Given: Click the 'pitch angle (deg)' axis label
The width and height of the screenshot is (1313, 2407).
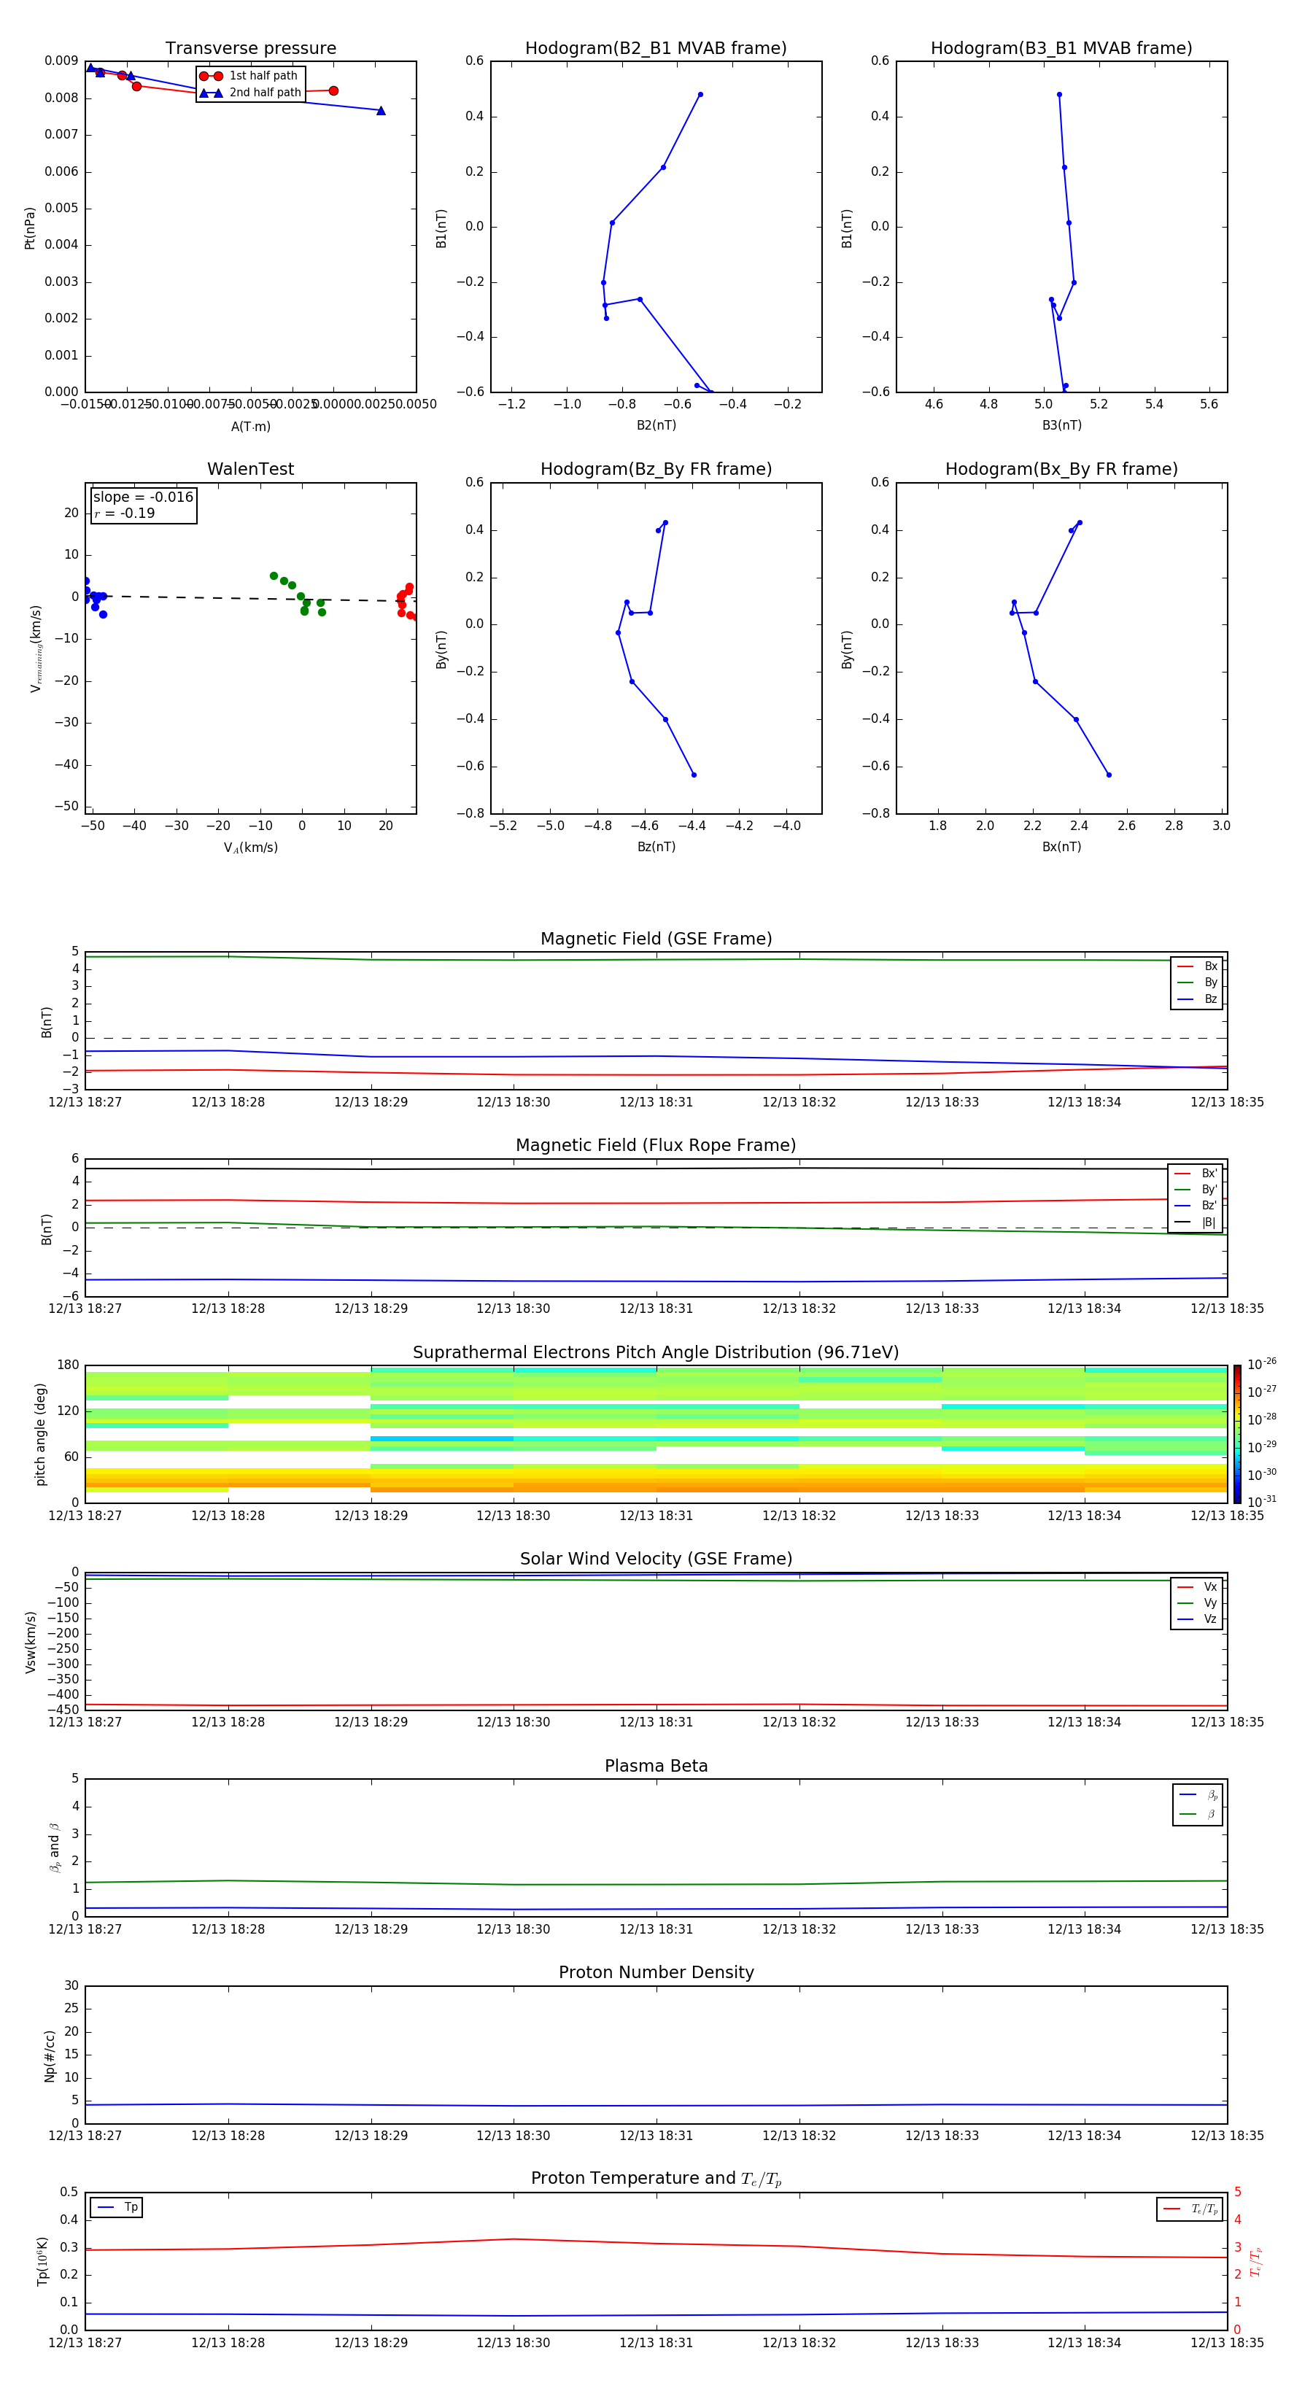Looking at the screenshot, I should [40, 1434].
